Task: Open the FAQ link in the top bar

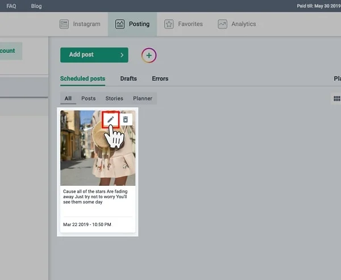Action: tap(11, 6)
